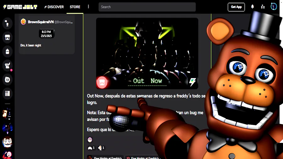This screenshot has width=283, height=159.
Task: Open the blue-character community avatar in sidebar
Action: [x=8, y=128]
